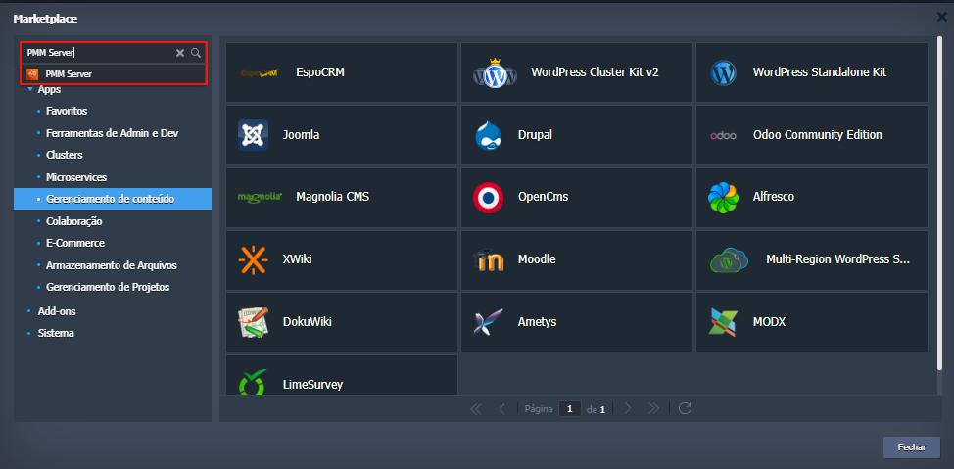Image resolution: width=954 pixels, height=469 pixels.
Task: Click the Joomla logo icon
Action: pyautogui.click(x=253, y=135)
